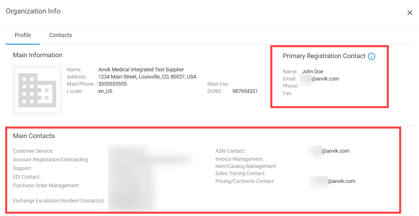Select the Profile tab
Screen dimensions: 419x216
coord(23,35)
